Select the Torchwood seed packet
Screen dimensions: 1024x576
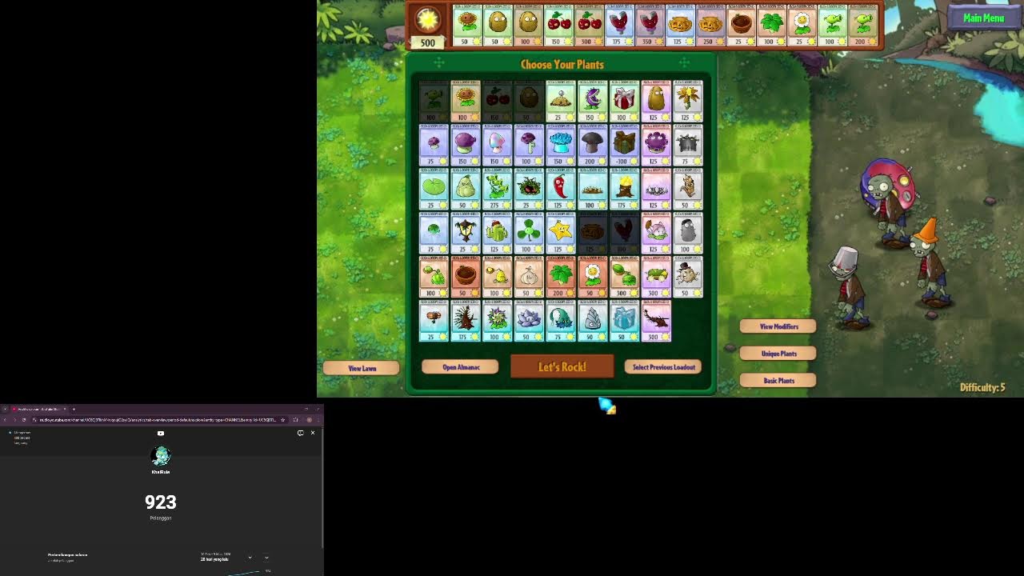click(x=624, y=189)
